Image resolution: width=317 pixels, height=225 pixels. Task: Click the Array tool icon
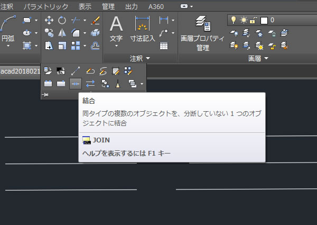[76, 46]
